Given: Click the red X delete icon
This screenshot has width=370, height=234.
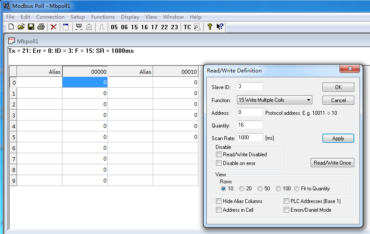Looking at the screenshot, I should (x=54, y=27).
